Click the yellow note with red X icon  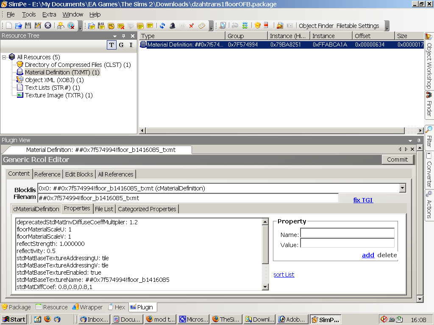pos(121,26)
